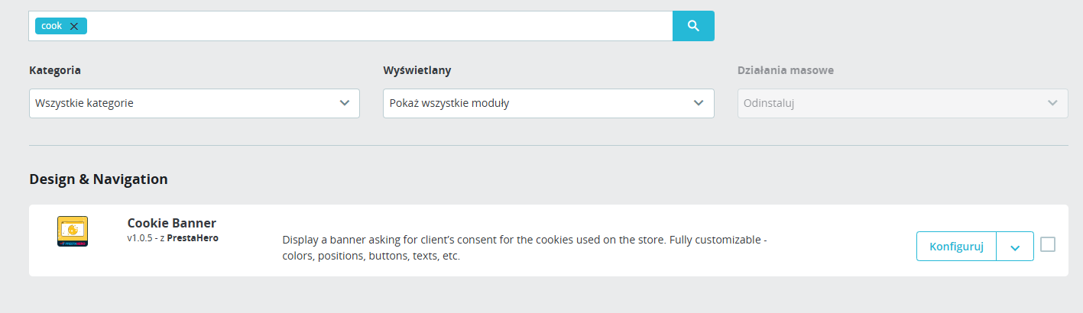Open the Wszystkie kategorie dropdown
Image resolution: width=1083 pixels, height=313 pixels.
pyautogui.click(x=194, y=103)
